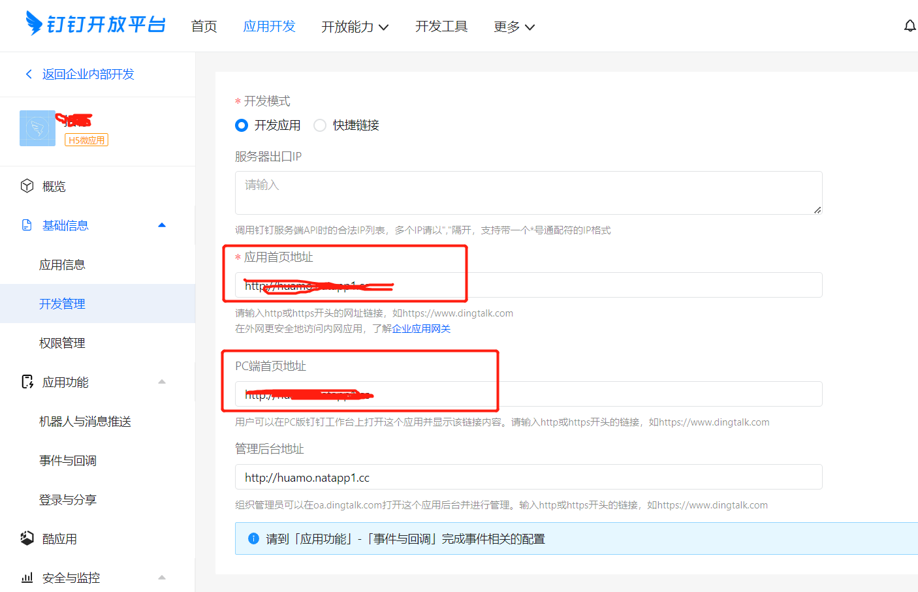Click the back arrow icon beside 返回企业内部开发
This screenshot has width=918, height=592.
29,74
